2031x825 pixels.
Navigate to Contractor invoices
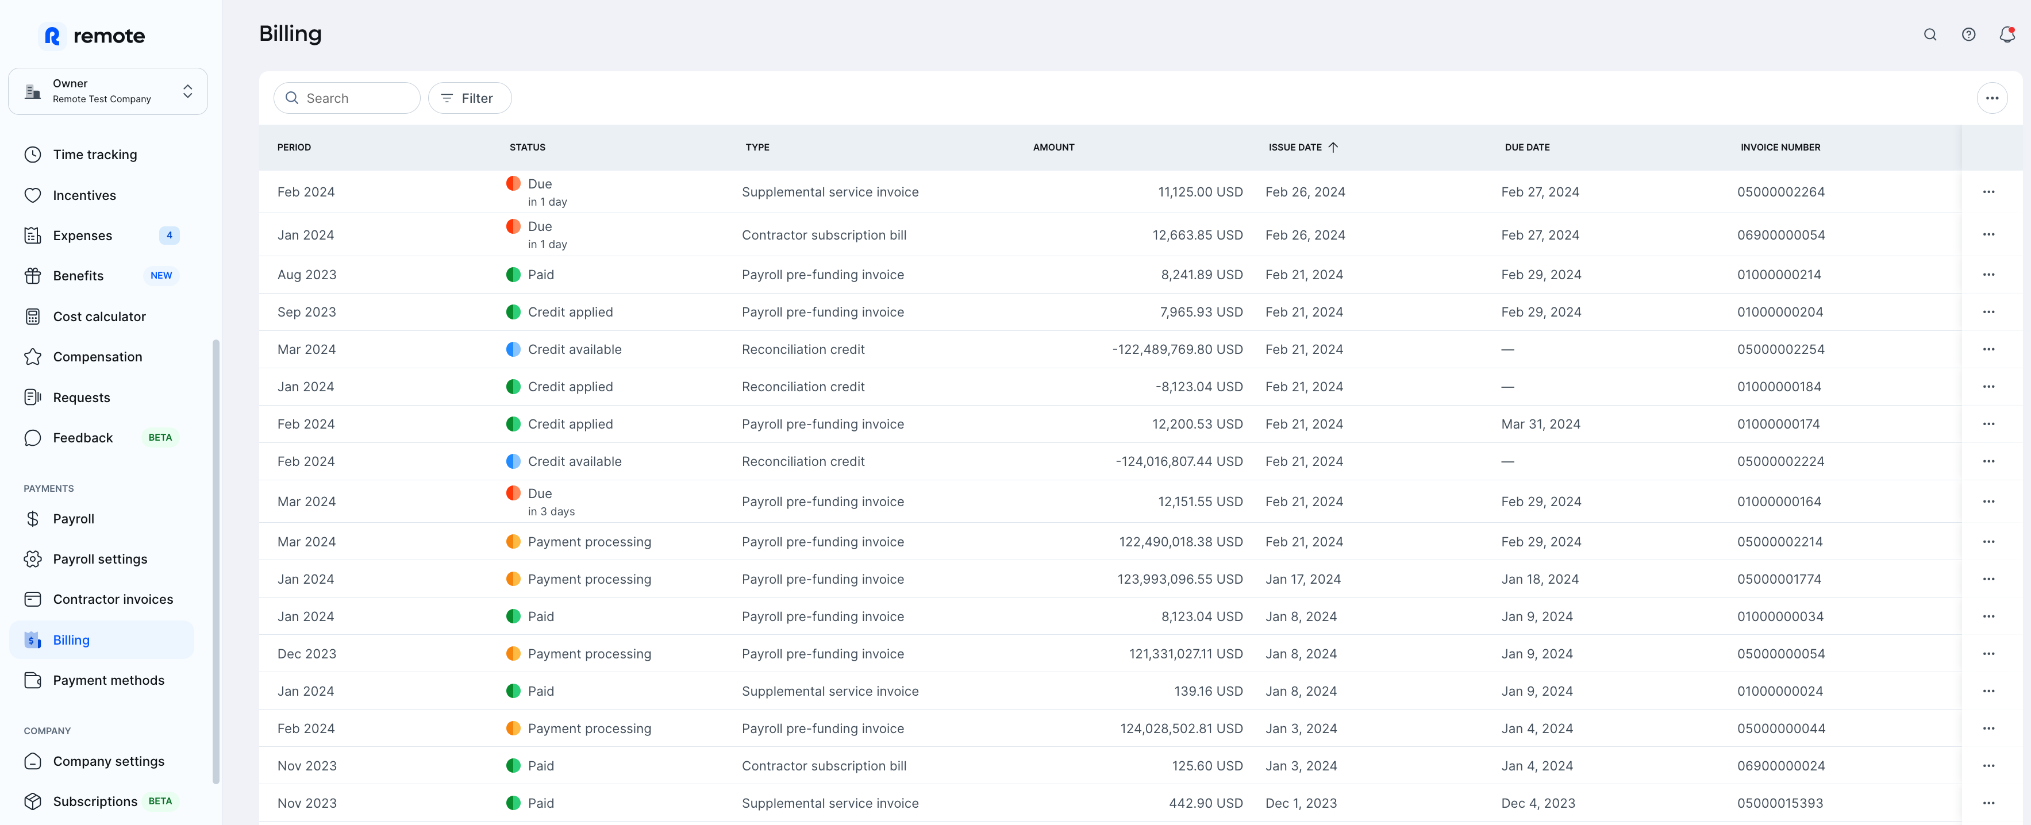pos(102,600)
